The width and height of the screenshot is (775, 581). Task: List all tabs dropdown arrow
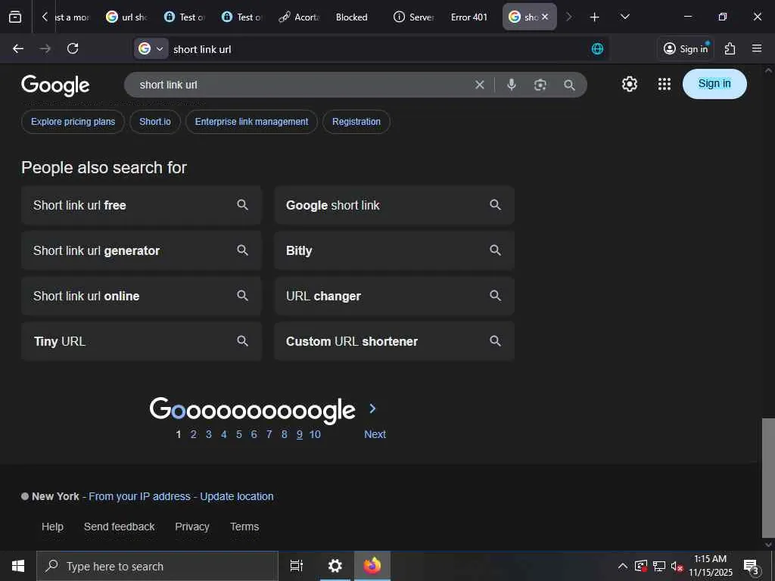tap(624, 17)
